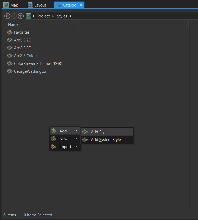Viewport: 198px width, 220px height.
Task: Select Add in the context menu
Action: coord(65,131)
